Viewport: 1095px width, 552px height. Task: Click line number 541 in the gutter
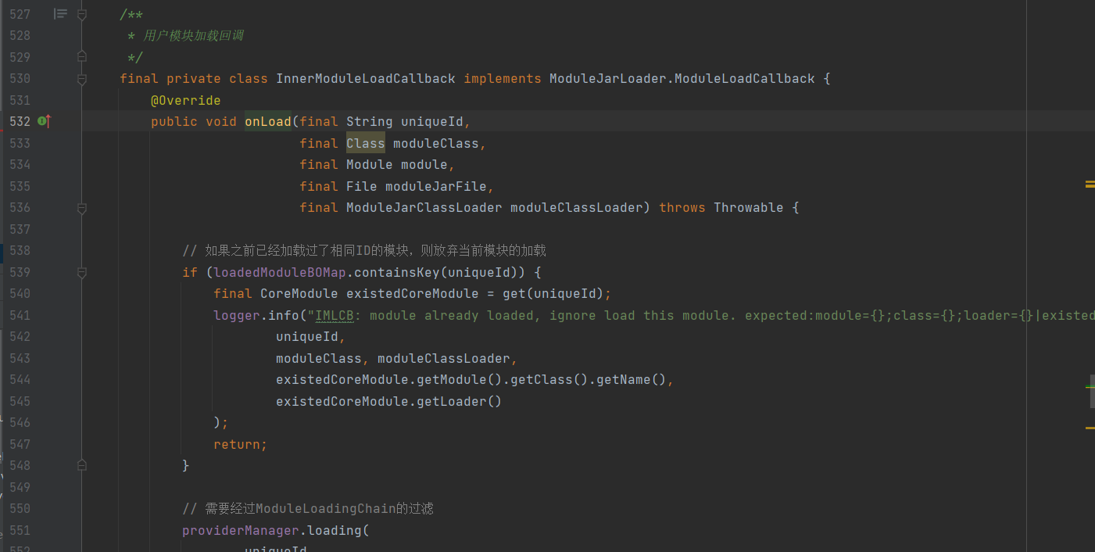tap(20, 315)
